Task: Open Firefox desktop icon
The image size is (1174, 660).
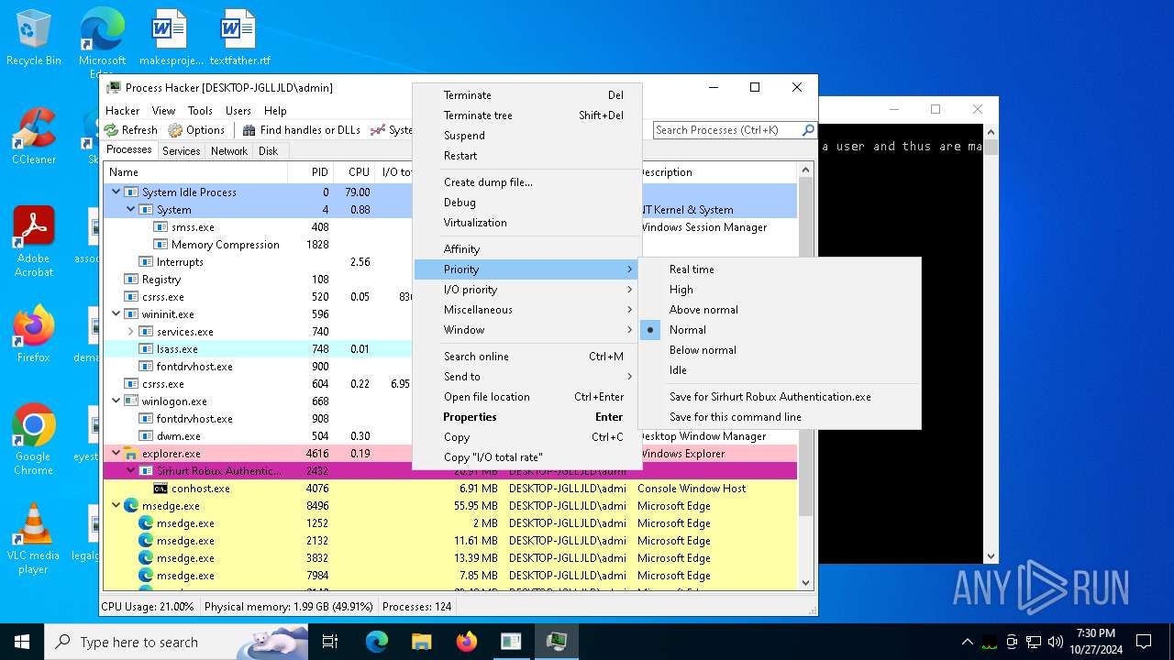Action: pyautogui.click(x=34, y=335)
